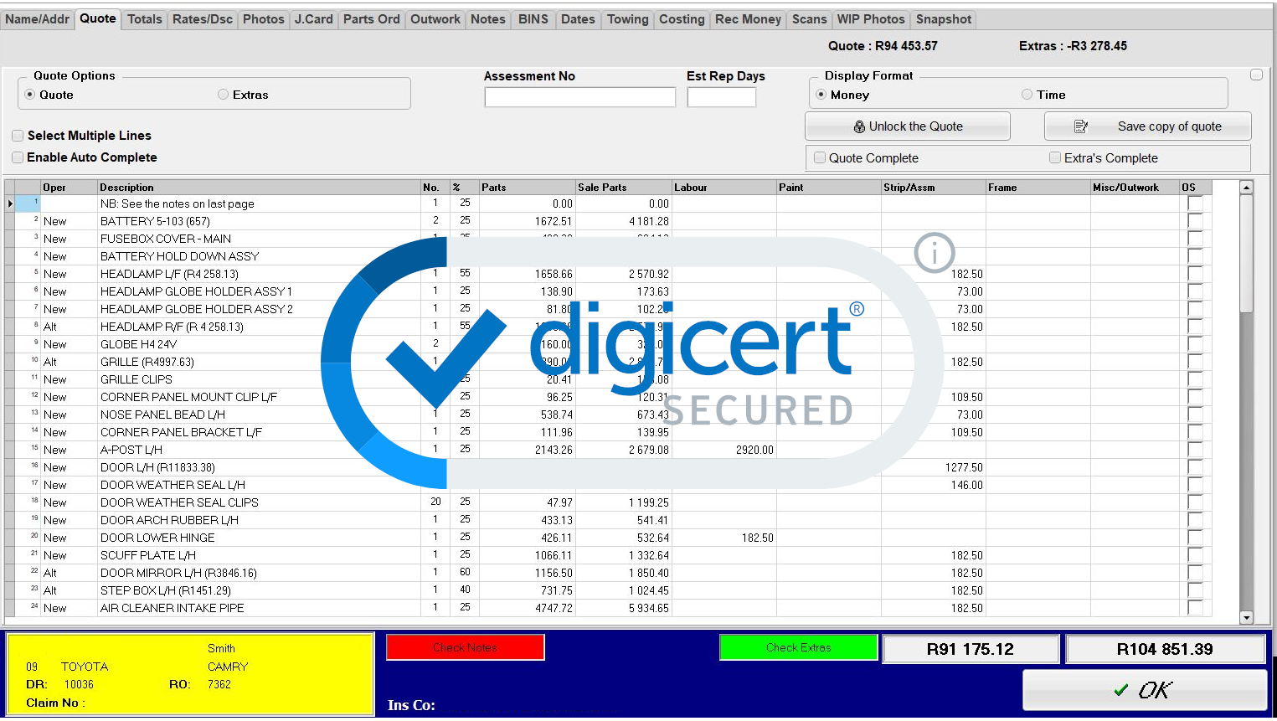Image resolution: width=1277 pixels, height=721 pixels.
Task: Open the Scans tab
Action: pos(809,19)
